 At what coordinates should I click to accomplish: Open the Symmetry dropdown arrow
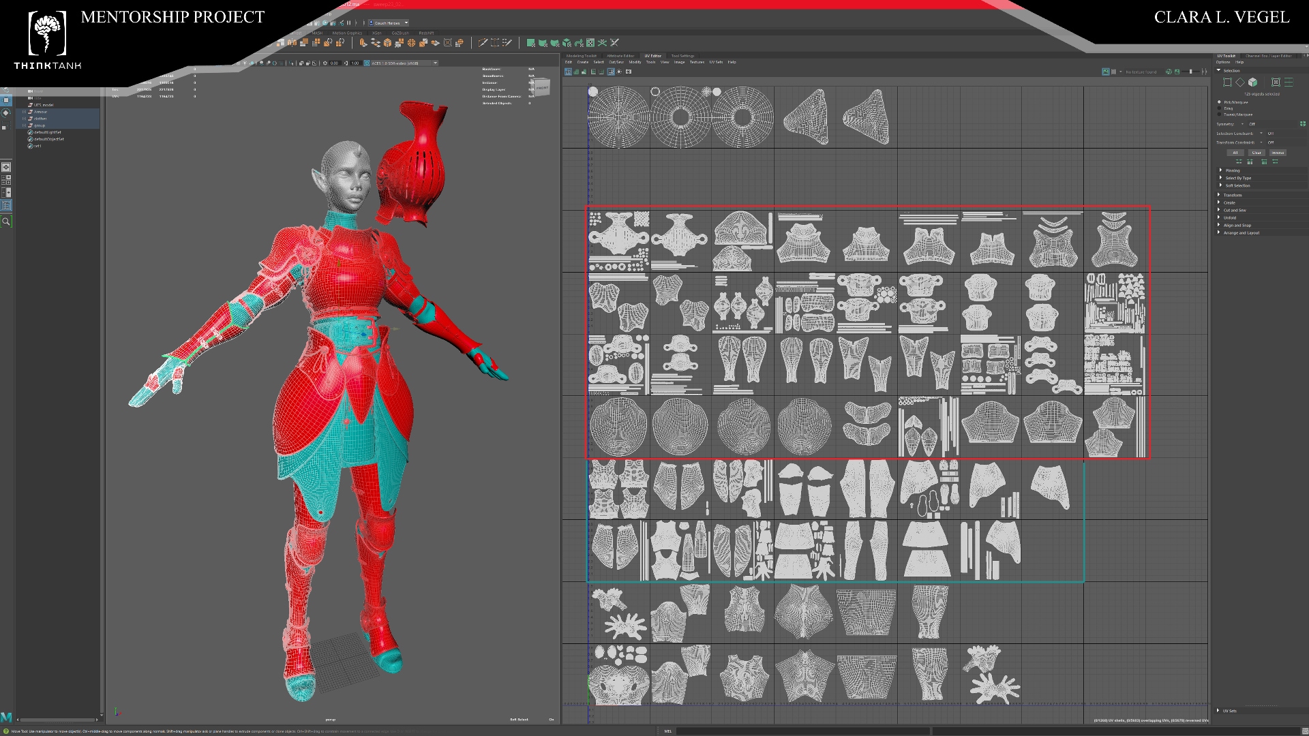pyautogui.click(x=1242, y=124)
